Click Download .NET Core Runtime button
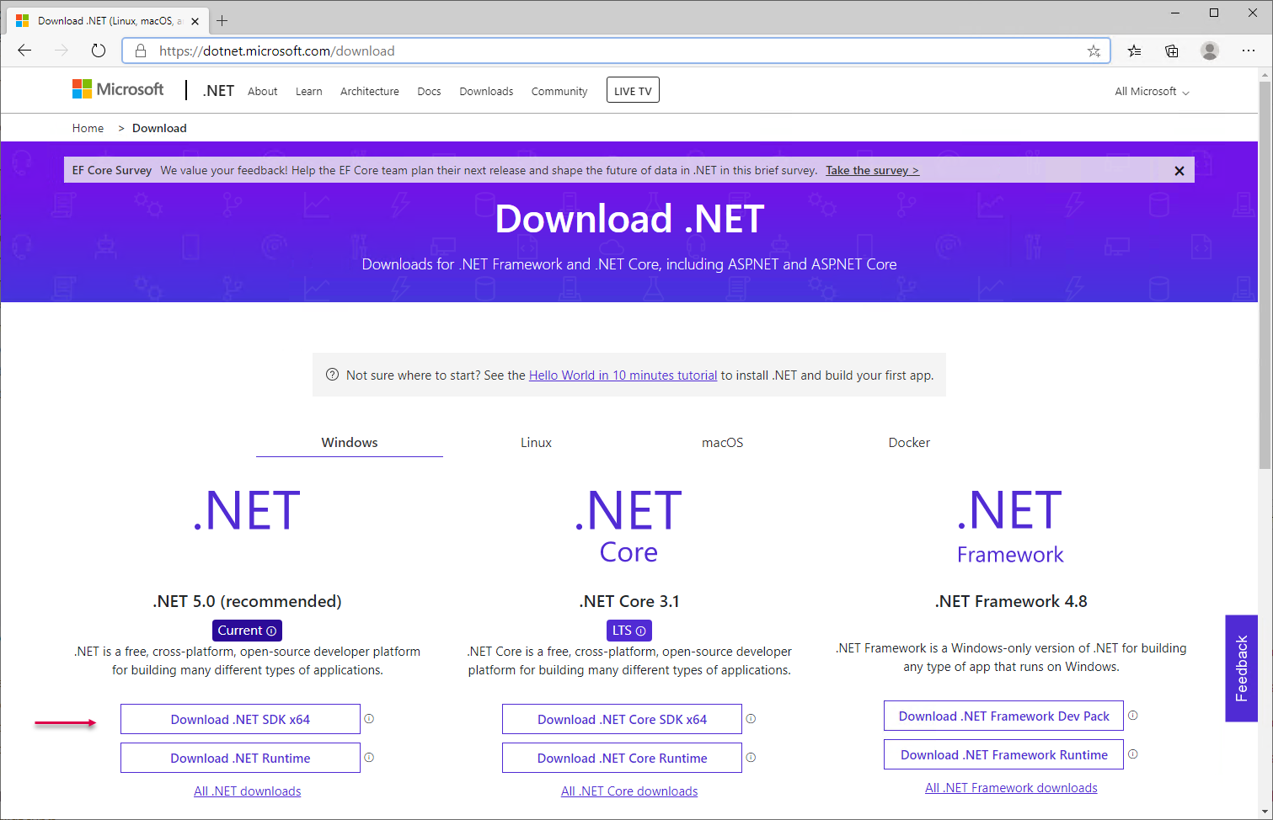Viewport: 1273px width, 820px height. point(622,758)
